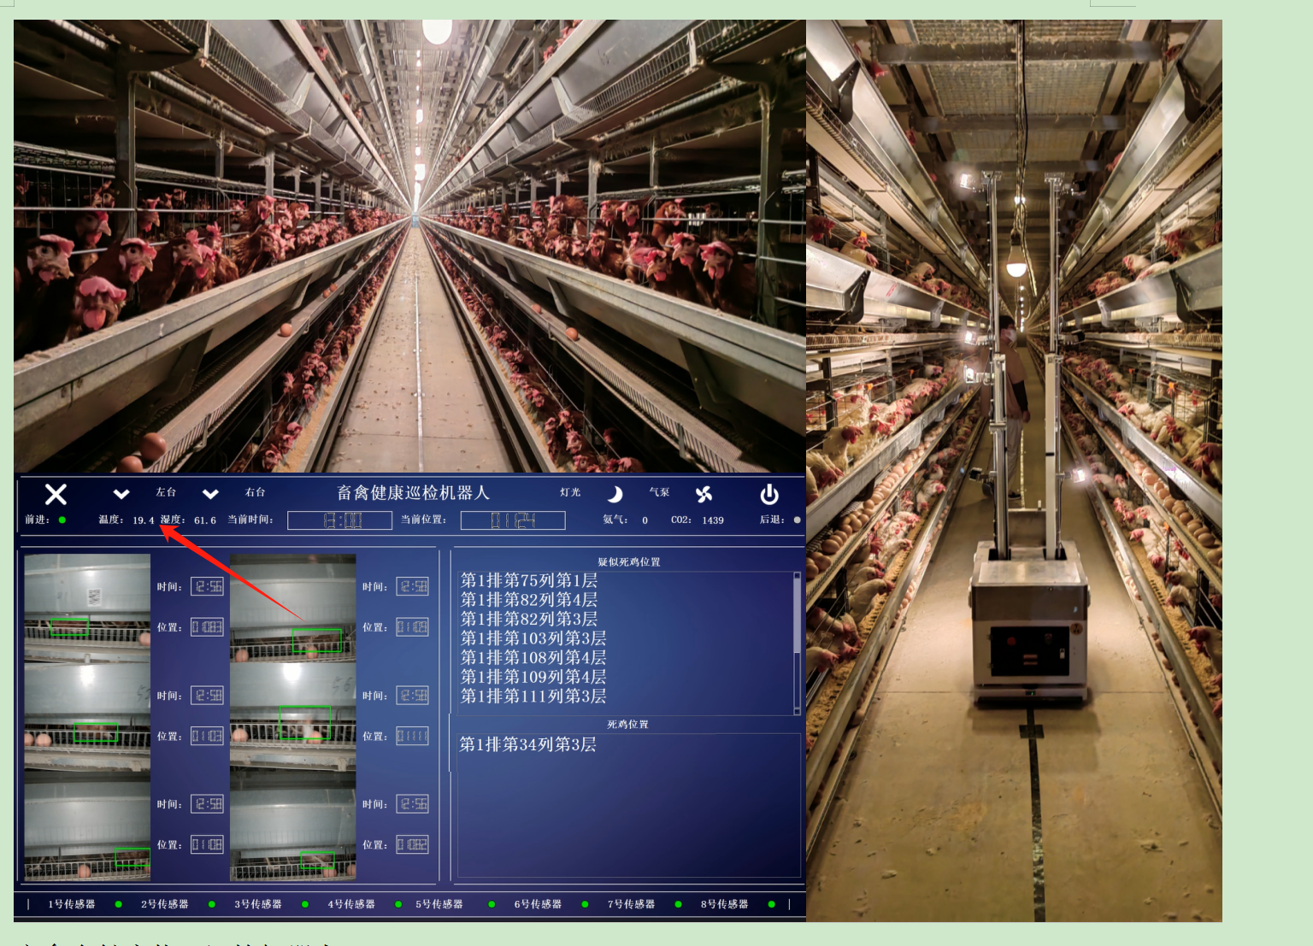The height and width of the screenshot is (946, 1313).
Task: Click sensor 4 (4号传感器) green status dot
Action: [398, 904]
